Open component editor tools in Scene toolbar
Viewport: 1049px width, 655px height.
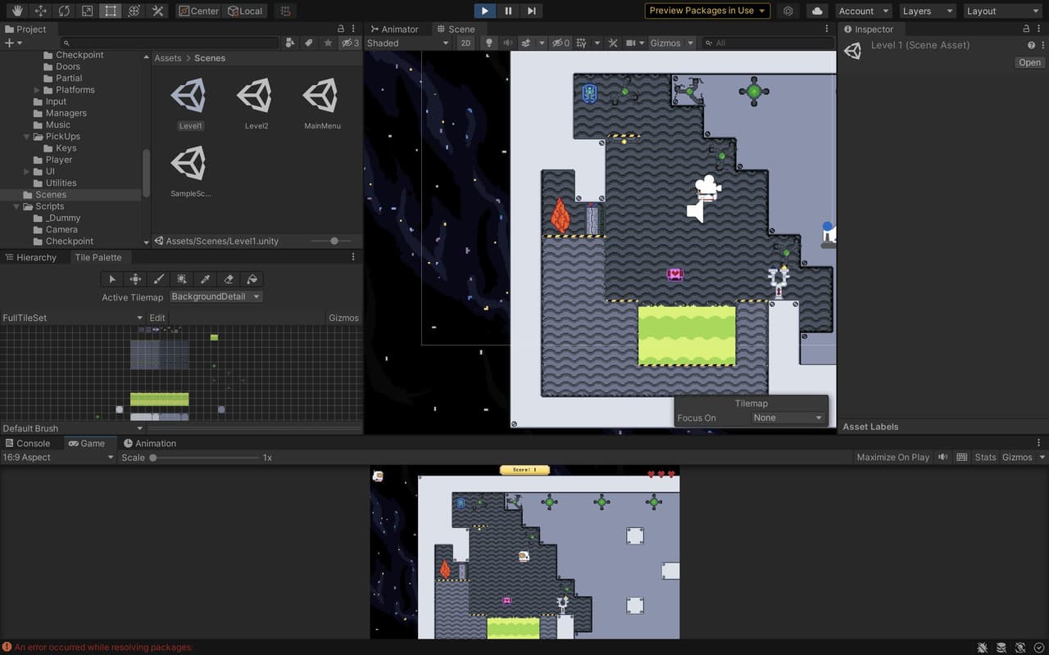[x=612, y=43]
